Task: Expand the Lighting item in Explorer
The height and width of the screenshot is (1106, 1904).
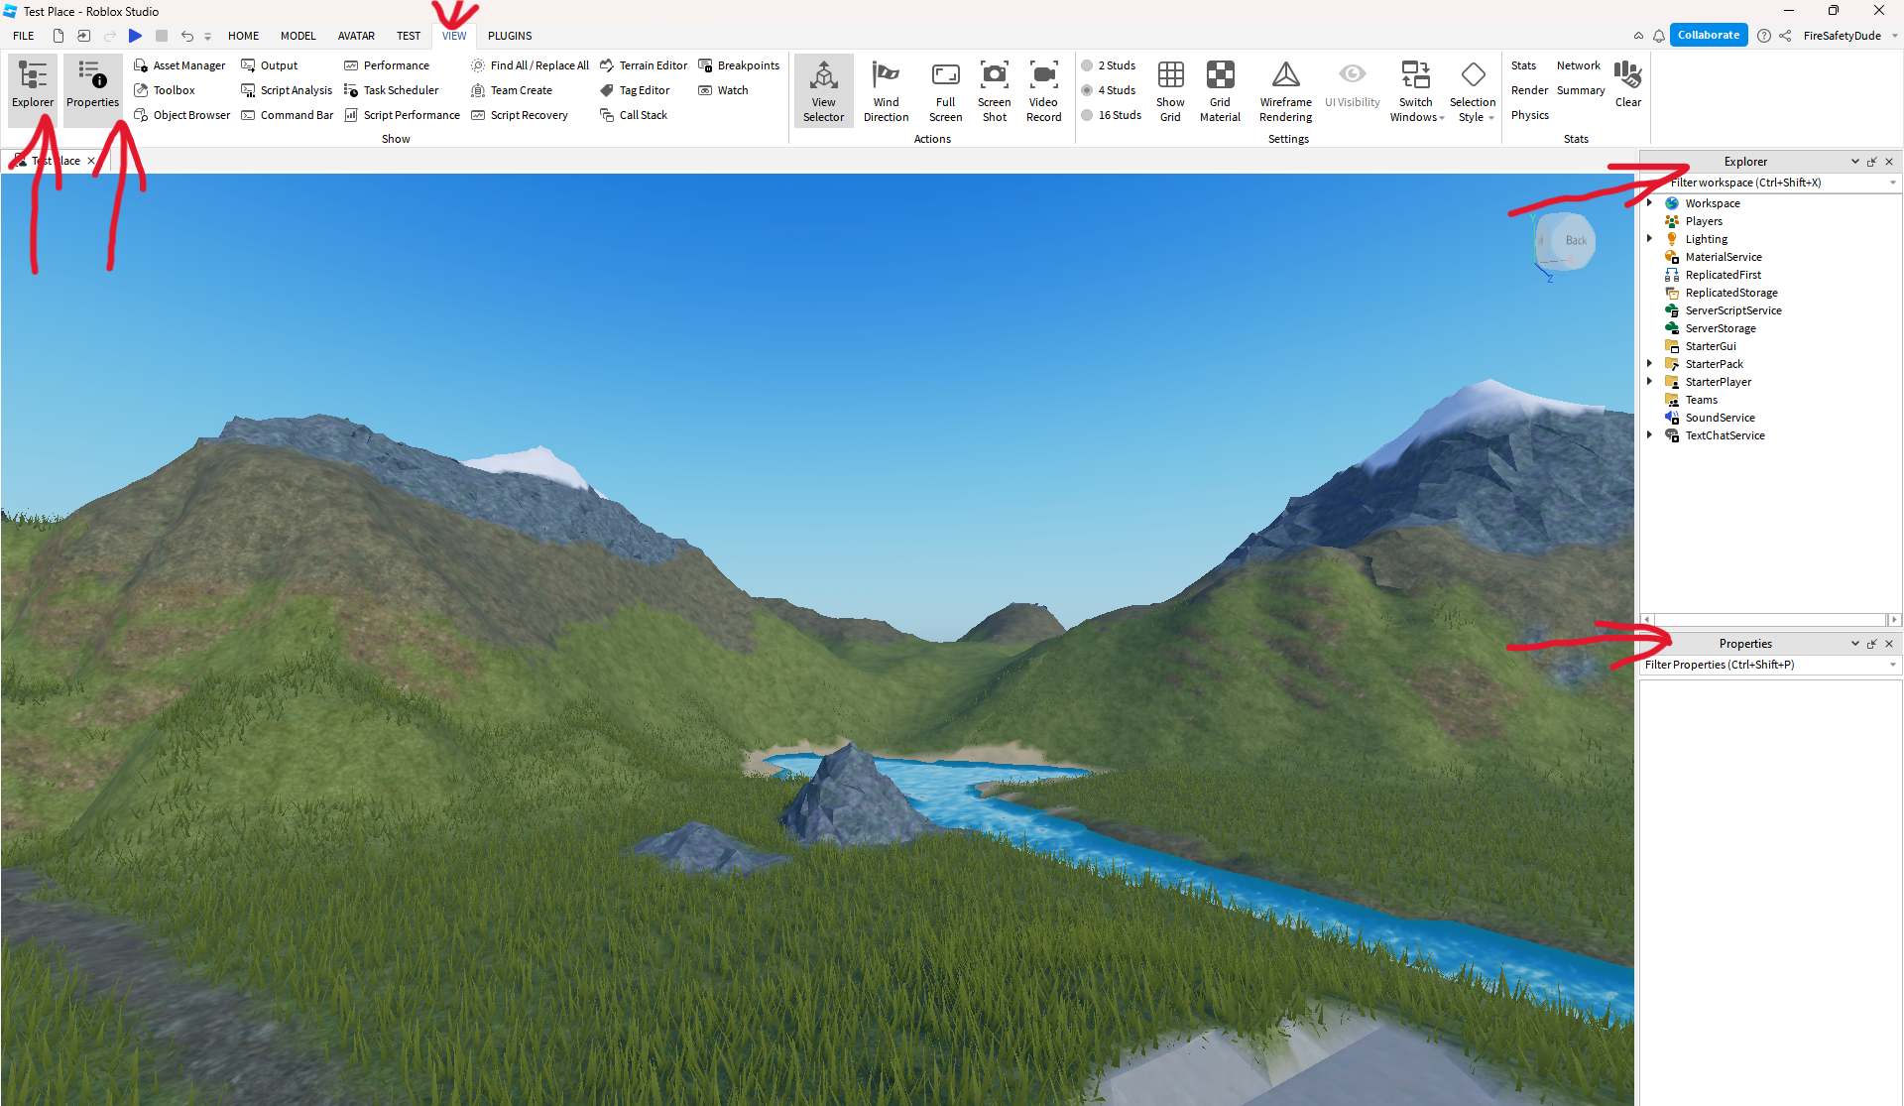Action: [x=1649, y=238]
